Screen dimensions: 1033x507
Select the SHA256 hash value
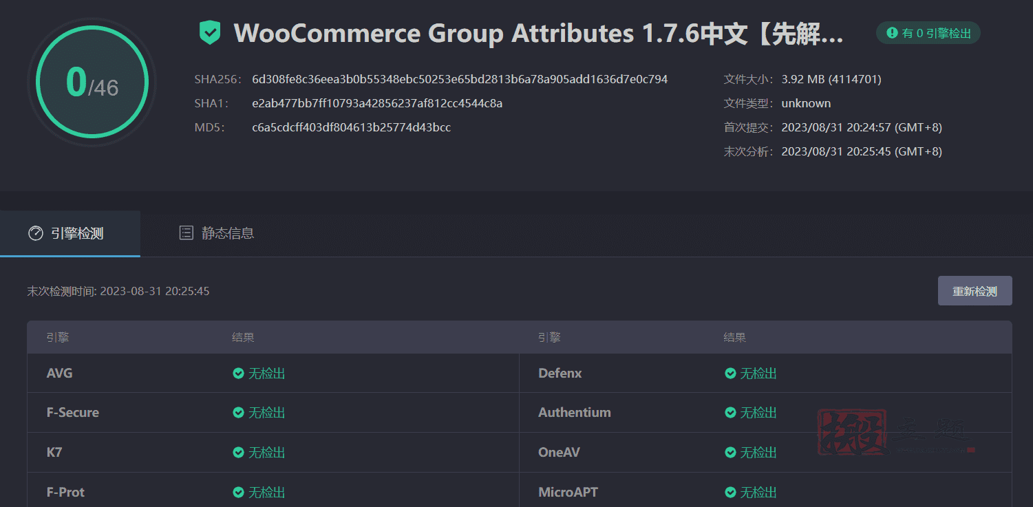[x=460, y=79]
